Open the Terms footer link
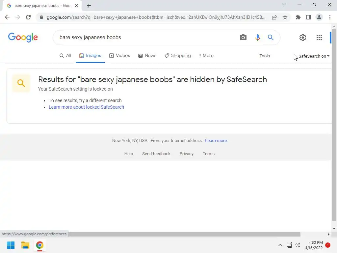The width and height of the screenshot is (337, 253). pyautogui.click(x=208, y=154)
